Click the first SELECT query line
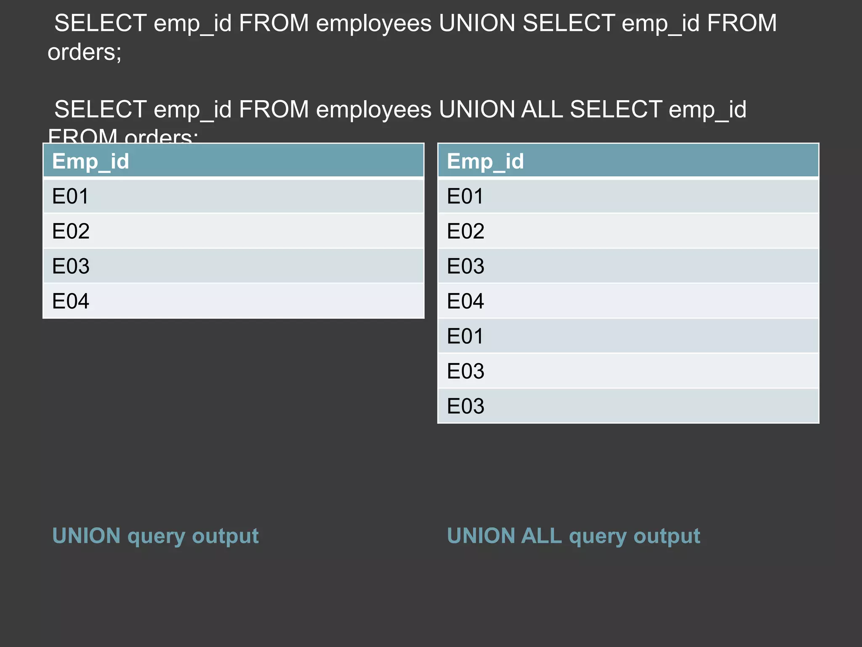 pos(415,23)
